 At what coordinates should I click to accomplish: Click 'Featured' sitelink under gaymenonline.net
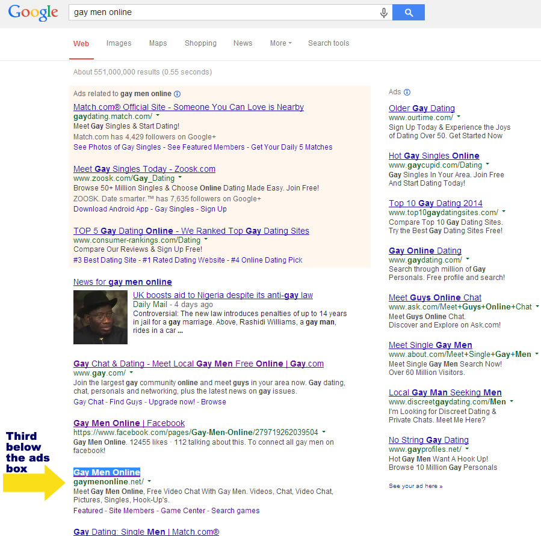tap(88, 511)
